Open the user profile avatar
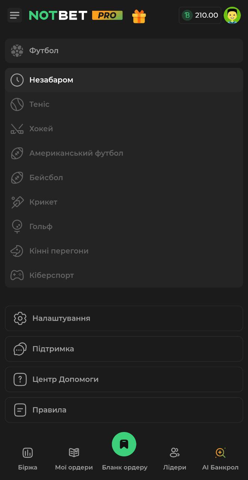 coord(232,15)
